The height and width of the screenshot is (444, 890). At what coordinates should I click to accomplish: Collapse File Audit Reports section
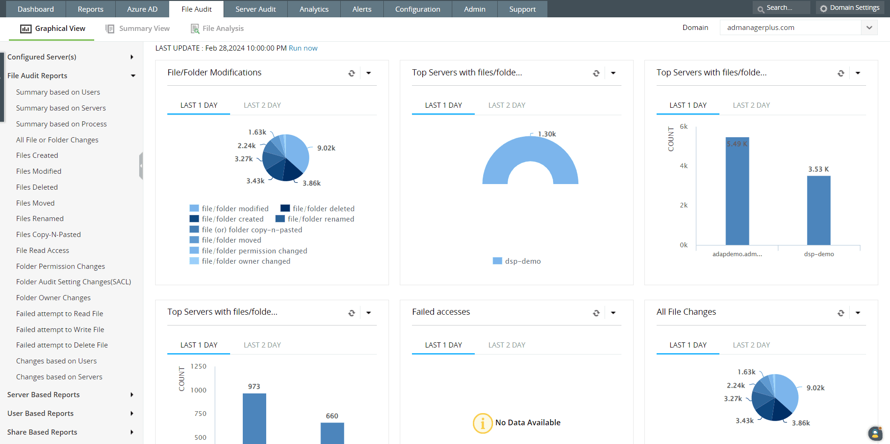point(133,76)
